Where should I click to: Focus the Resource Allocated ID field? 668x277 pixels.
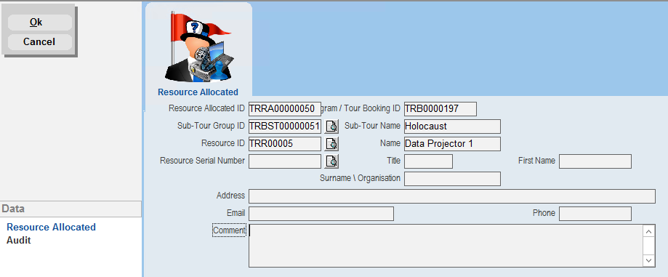(285, 108)
